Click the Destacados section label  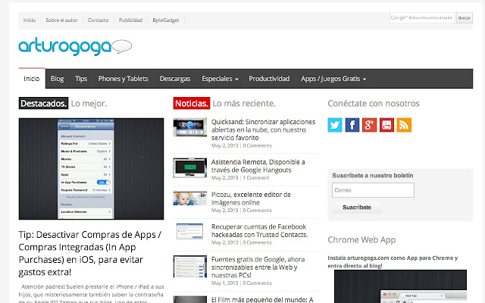point(43,103)
